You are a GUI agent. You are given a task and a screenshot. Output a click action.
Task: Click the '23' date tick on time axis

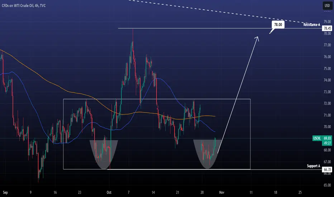point(80,193)
